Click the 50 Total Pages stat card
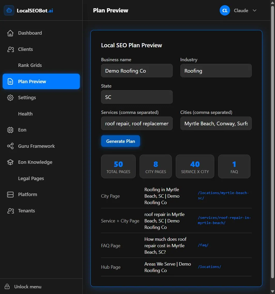 (118, 166)
